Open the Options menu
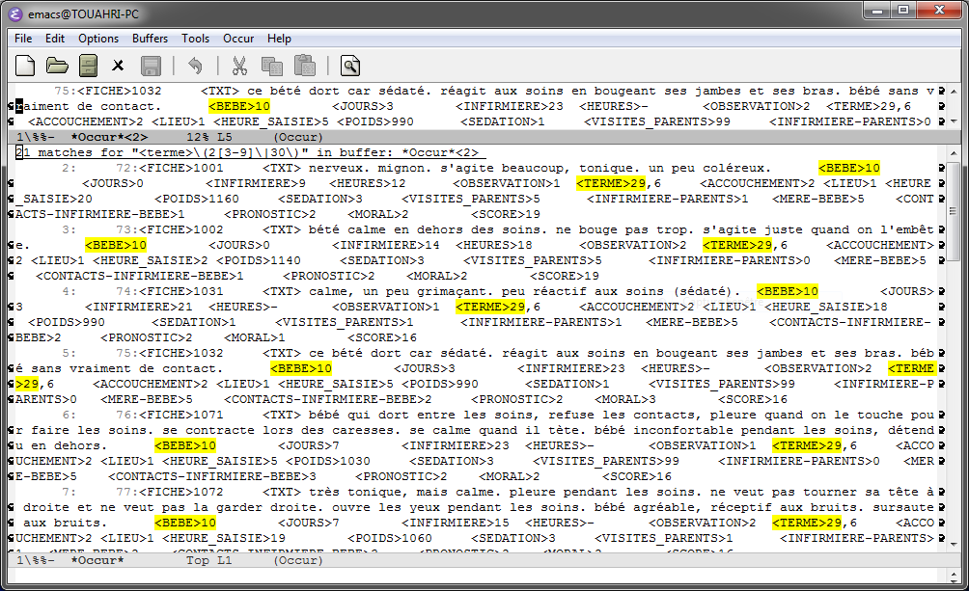This screenshot has height=591, width=969. 98,39
